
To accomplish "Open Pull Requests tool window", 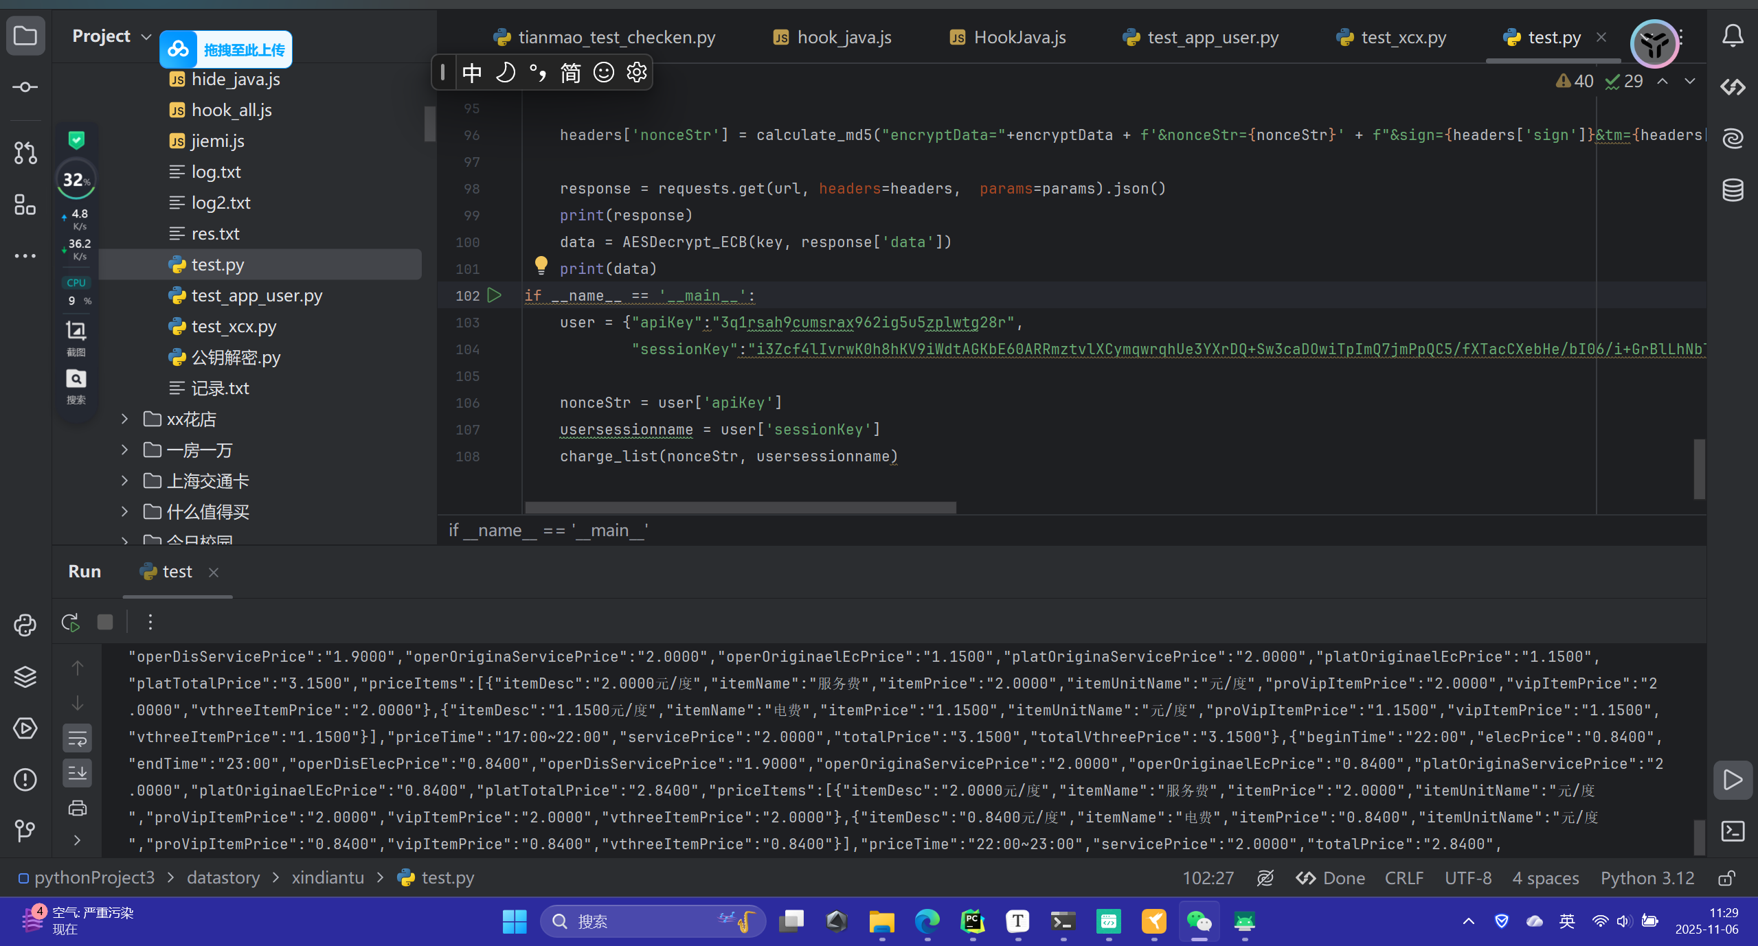I will (25, 152).
